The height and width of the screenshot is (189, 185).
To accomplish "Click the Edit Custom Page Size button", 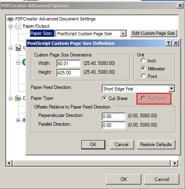I will tap(154, 33).
